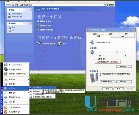Click the 任务栏和「开始」菜单 icon in the submenu
This screenshot has width=139, height=115.
click(31, 97)
